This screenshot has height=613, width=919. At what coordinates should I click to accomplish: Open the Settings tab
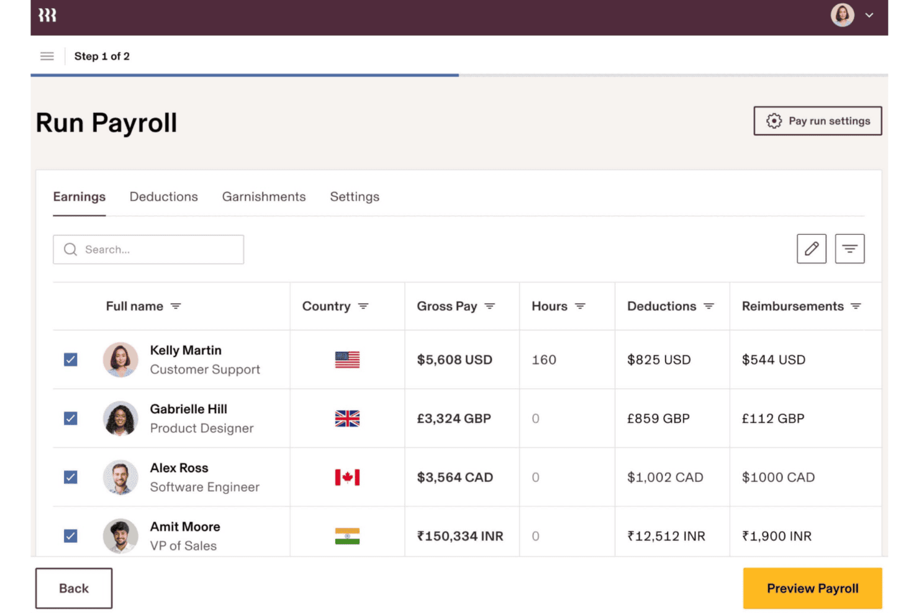pos(355,197)
